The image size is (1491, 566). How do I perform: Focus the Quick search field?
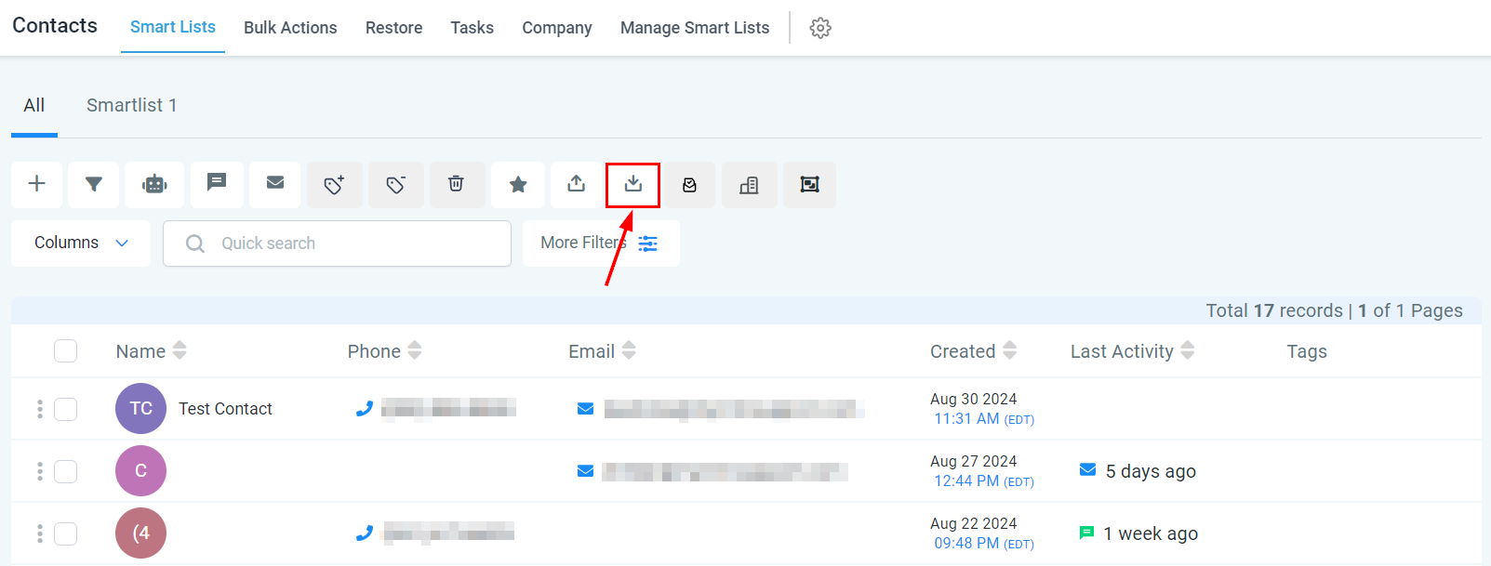pyautogui.click(x=337, y=244)
